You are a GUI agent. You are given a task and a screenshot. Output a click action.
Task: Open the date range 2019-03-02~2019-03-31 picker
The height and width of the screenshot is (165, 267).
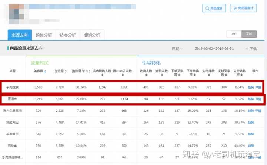click(x=214, y=49)
